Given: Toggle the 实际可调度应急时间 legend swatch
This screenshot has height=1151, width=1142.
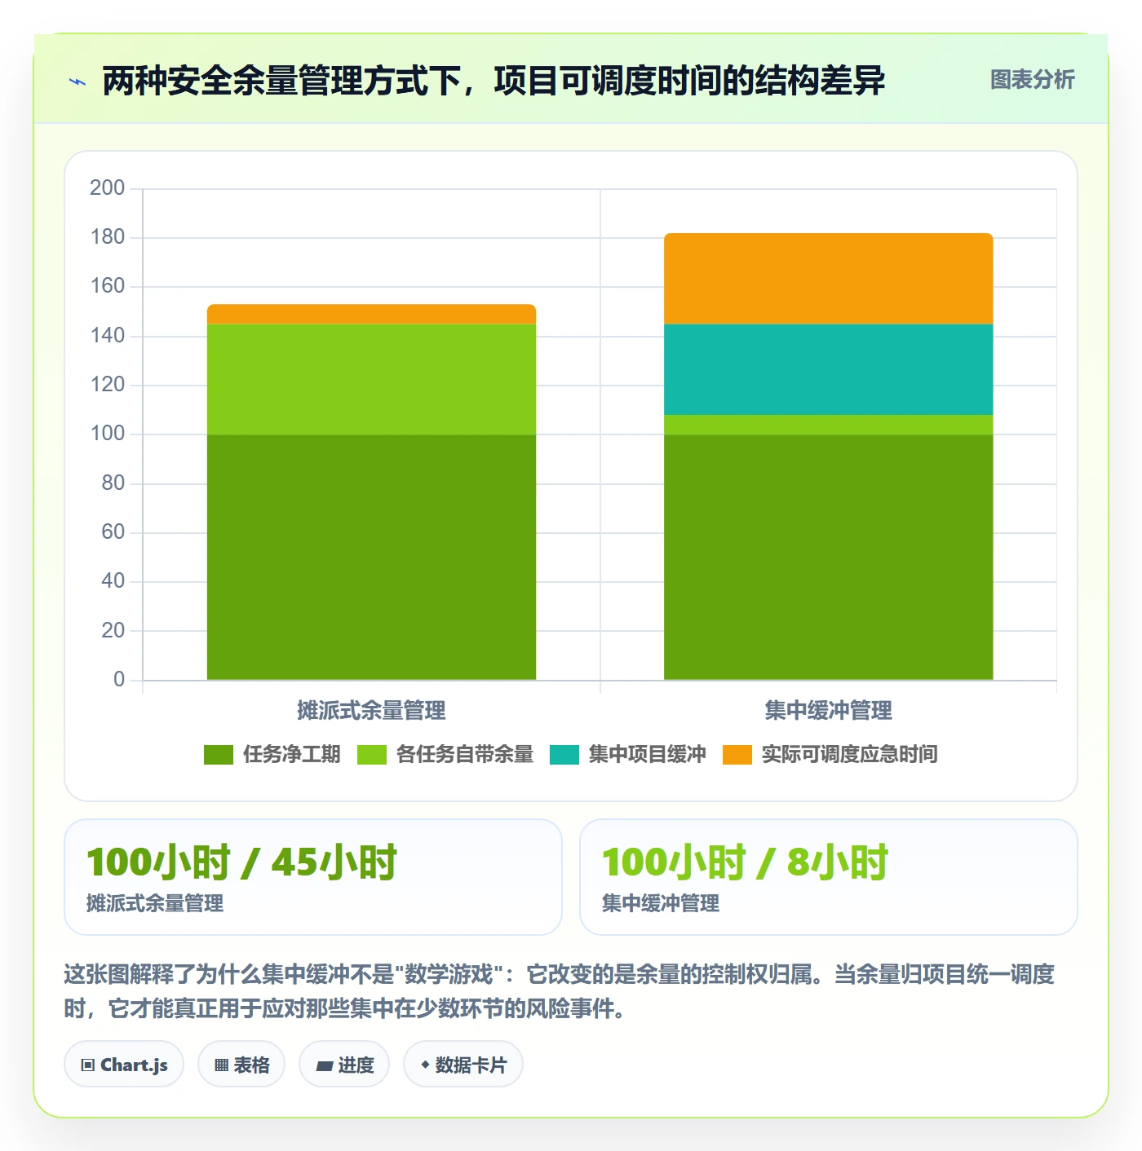Looking at the screenshot, I should [x=737, y=755].
